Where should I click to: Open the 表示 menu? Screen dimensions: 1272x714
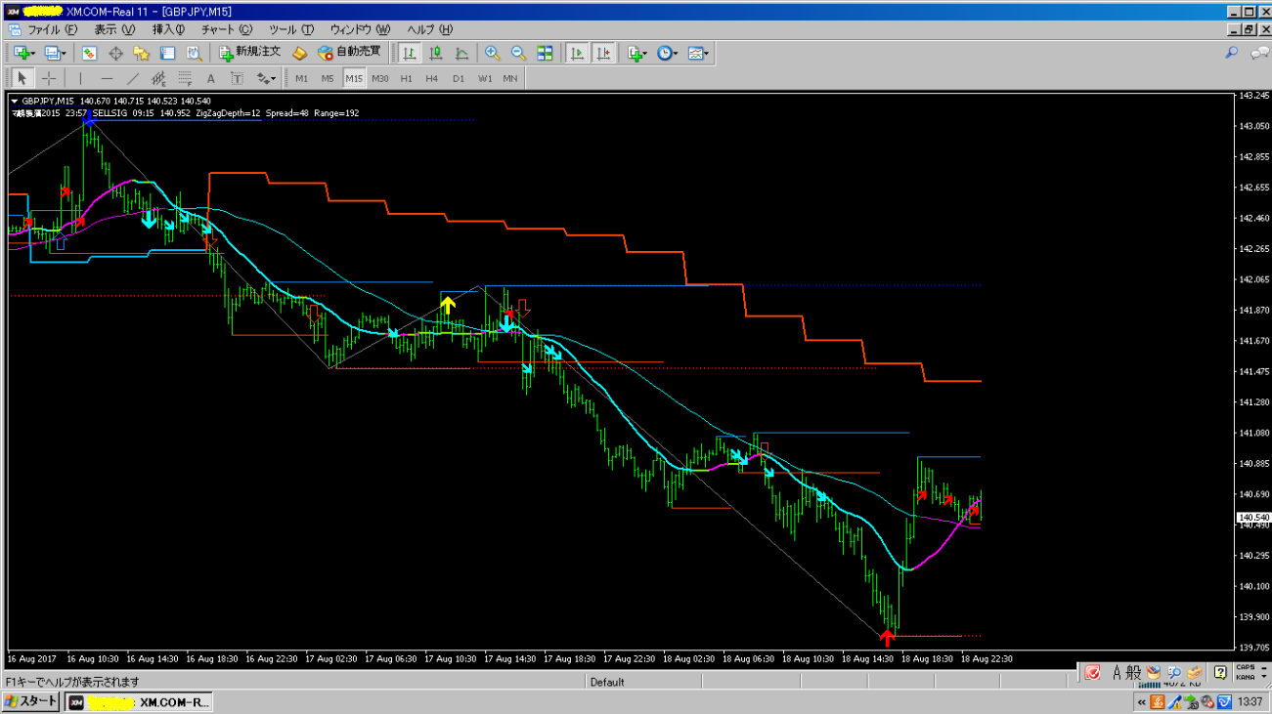(114, 29)
